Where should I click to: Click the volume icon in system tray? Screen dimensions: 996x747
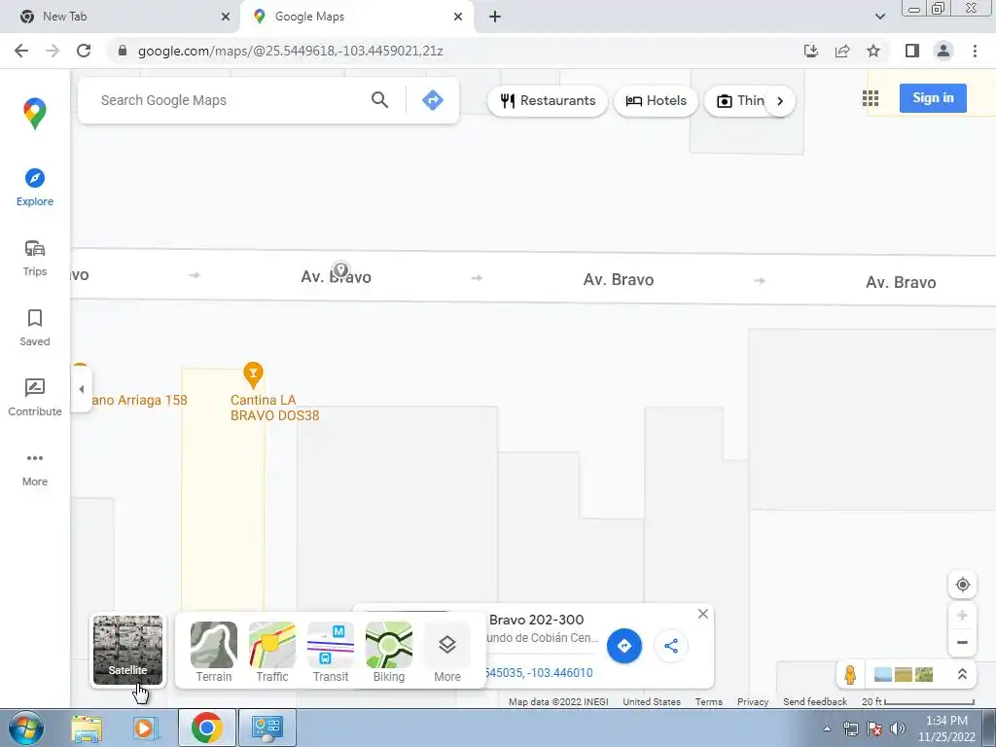point(898,729)
